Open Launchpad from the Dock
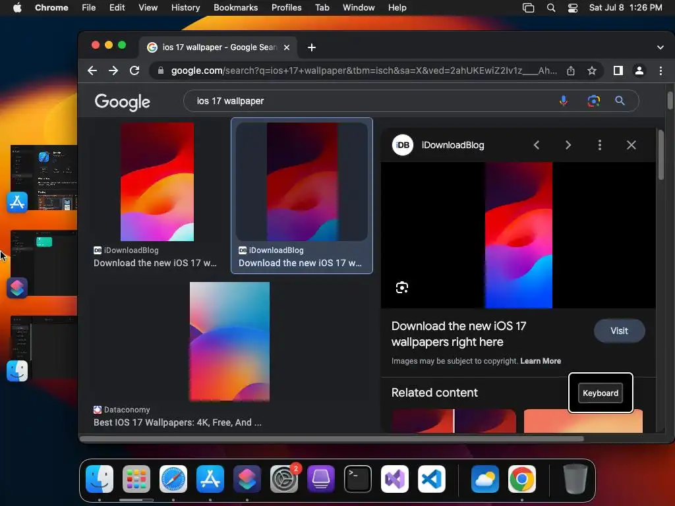Viewport: 675px width, 506px height. [x=136, y=479]
